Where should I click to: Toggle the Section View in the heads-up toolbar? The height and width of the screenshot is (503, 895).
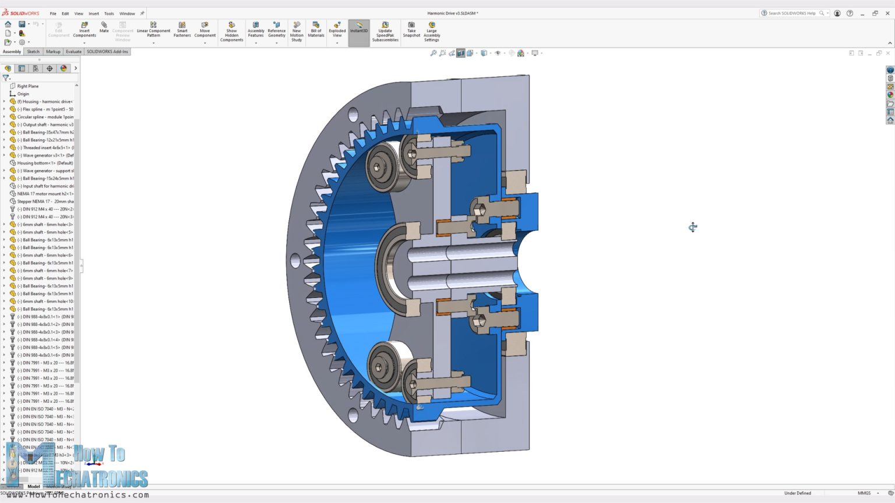coord(460,53)
